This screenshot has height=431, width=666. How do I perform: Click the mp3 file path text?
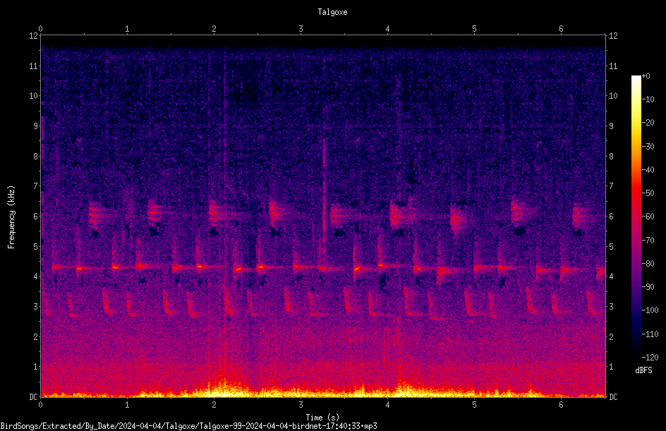coord(188,426)
